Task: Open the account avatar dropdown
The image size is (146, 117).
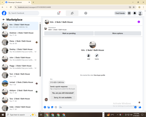Action: point(140,13)
